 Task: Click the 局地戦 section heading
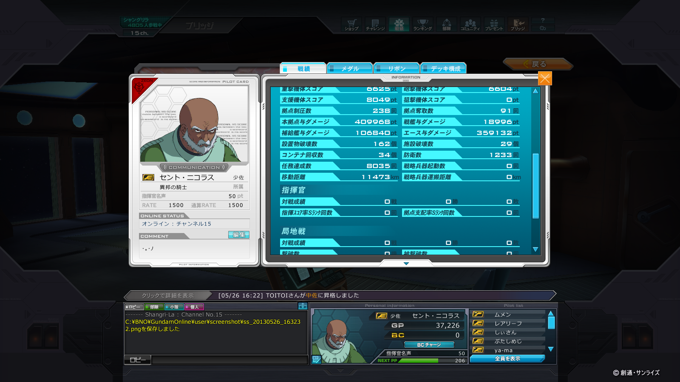pyautogui.click(x=293, y=231)
